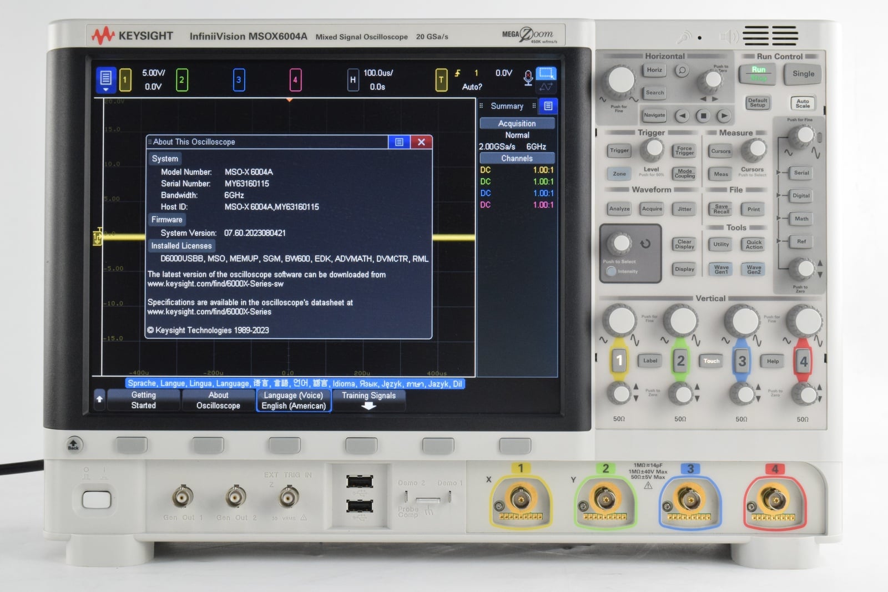Push the physical Back button
The image size is (888, 592).
click(x=73, y=444)
